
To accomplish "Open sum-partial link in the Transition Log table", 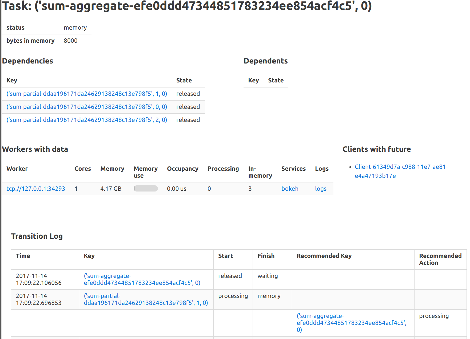I will [146, 299].
